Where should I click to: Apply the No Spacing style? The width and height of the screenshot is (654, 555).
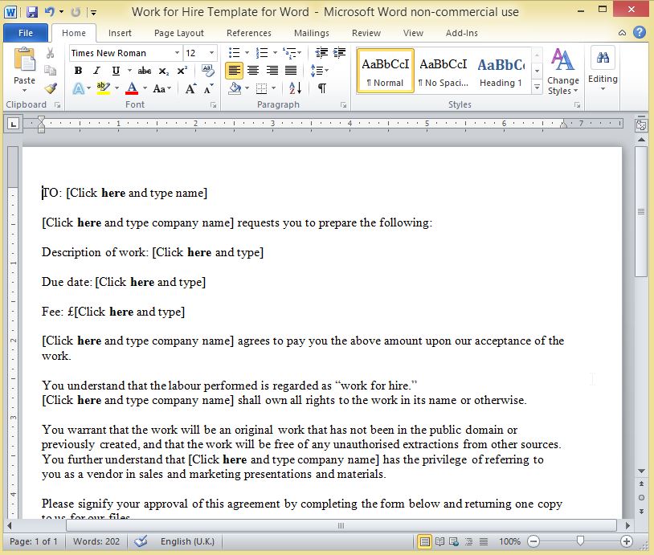click(443, 70)
